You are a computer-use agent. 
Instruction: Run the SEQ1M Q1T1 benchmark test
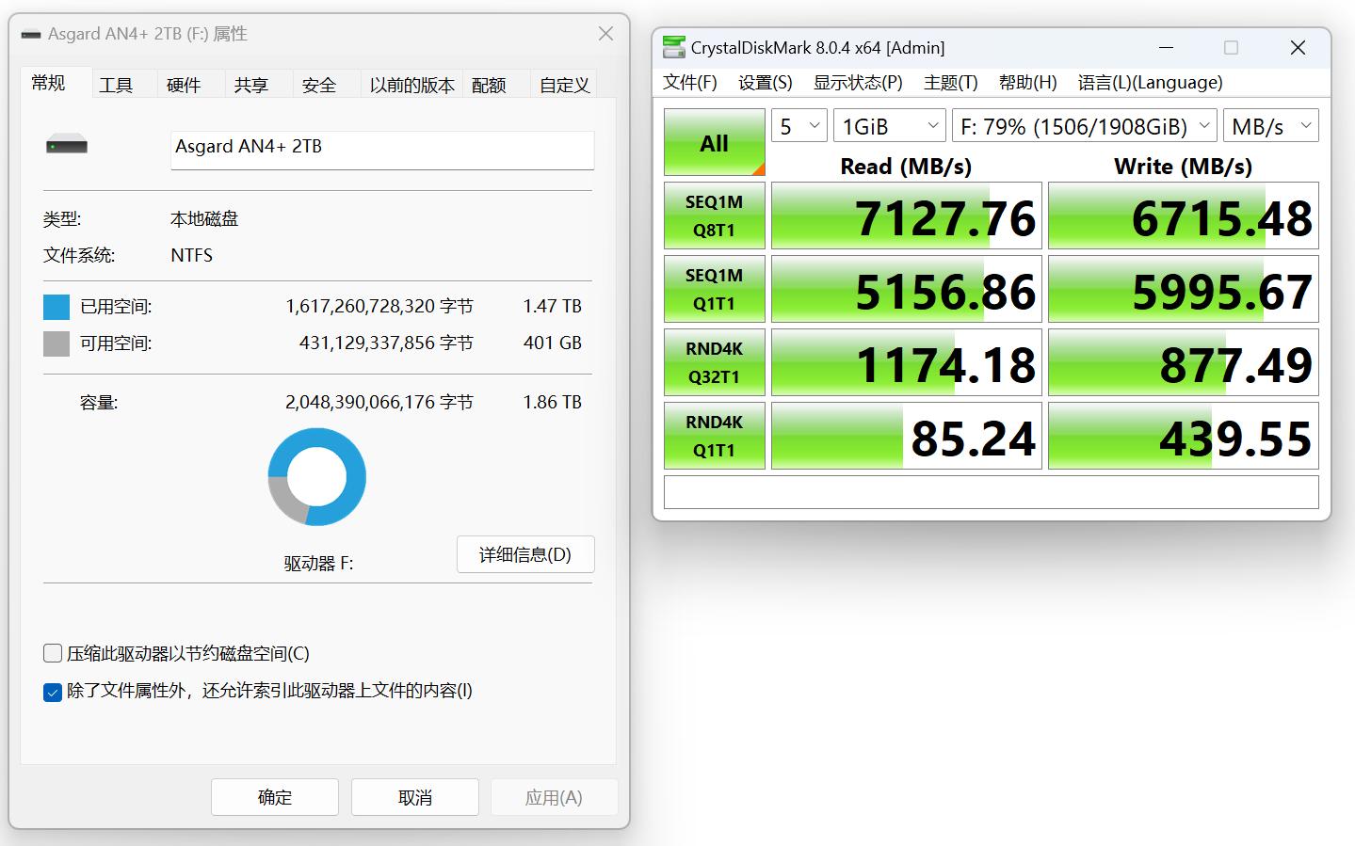[x=713, y=288]
